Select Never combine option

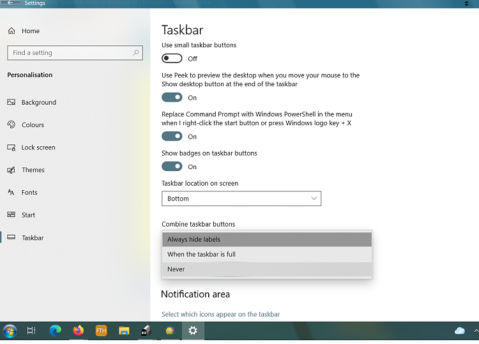(x=267, y=269)
